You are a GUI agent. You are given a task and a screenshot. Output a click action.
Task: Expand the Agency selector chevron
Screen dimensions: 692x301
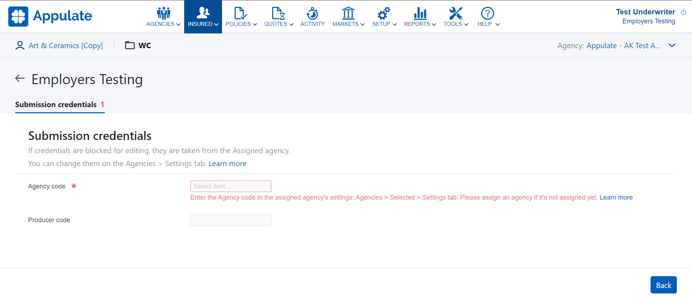coord(672,46)
